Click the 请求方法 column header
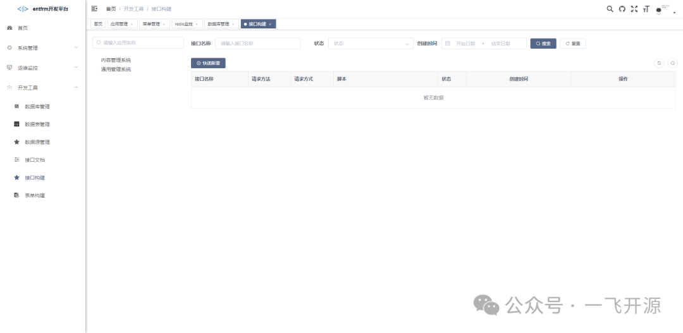 [x=269, y=79]
